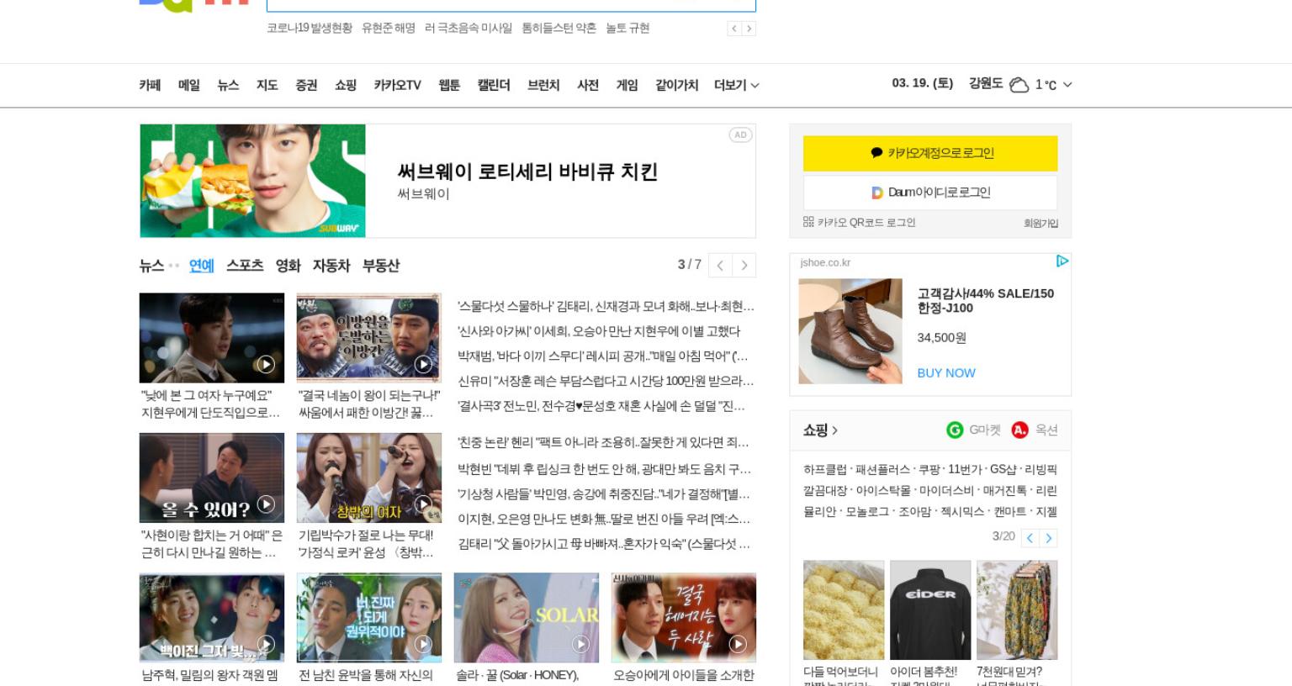This screenshot has height=686, width=1292.
Task: Play the 이방원 drama video
Action: (423, 364)
